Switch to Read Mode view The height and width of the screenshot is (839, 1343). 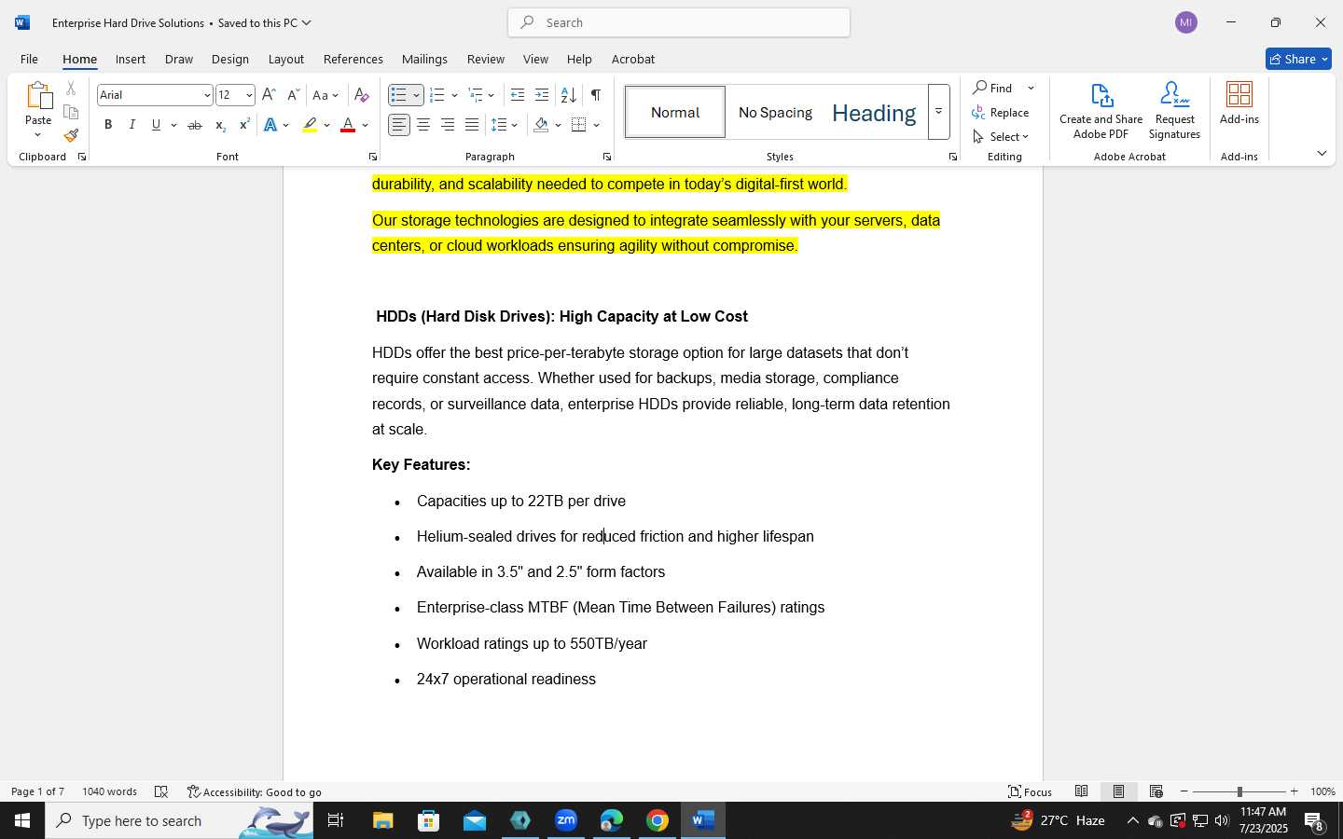(1082, 791)
